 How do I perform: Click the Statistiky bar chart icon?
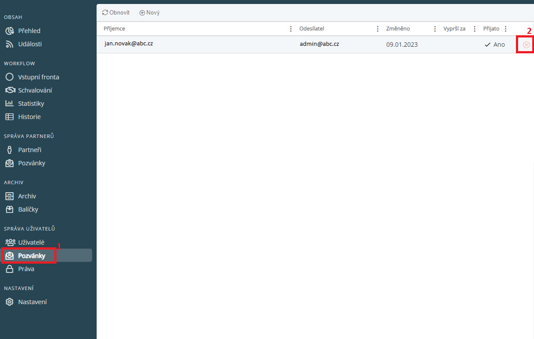[10, 104]
